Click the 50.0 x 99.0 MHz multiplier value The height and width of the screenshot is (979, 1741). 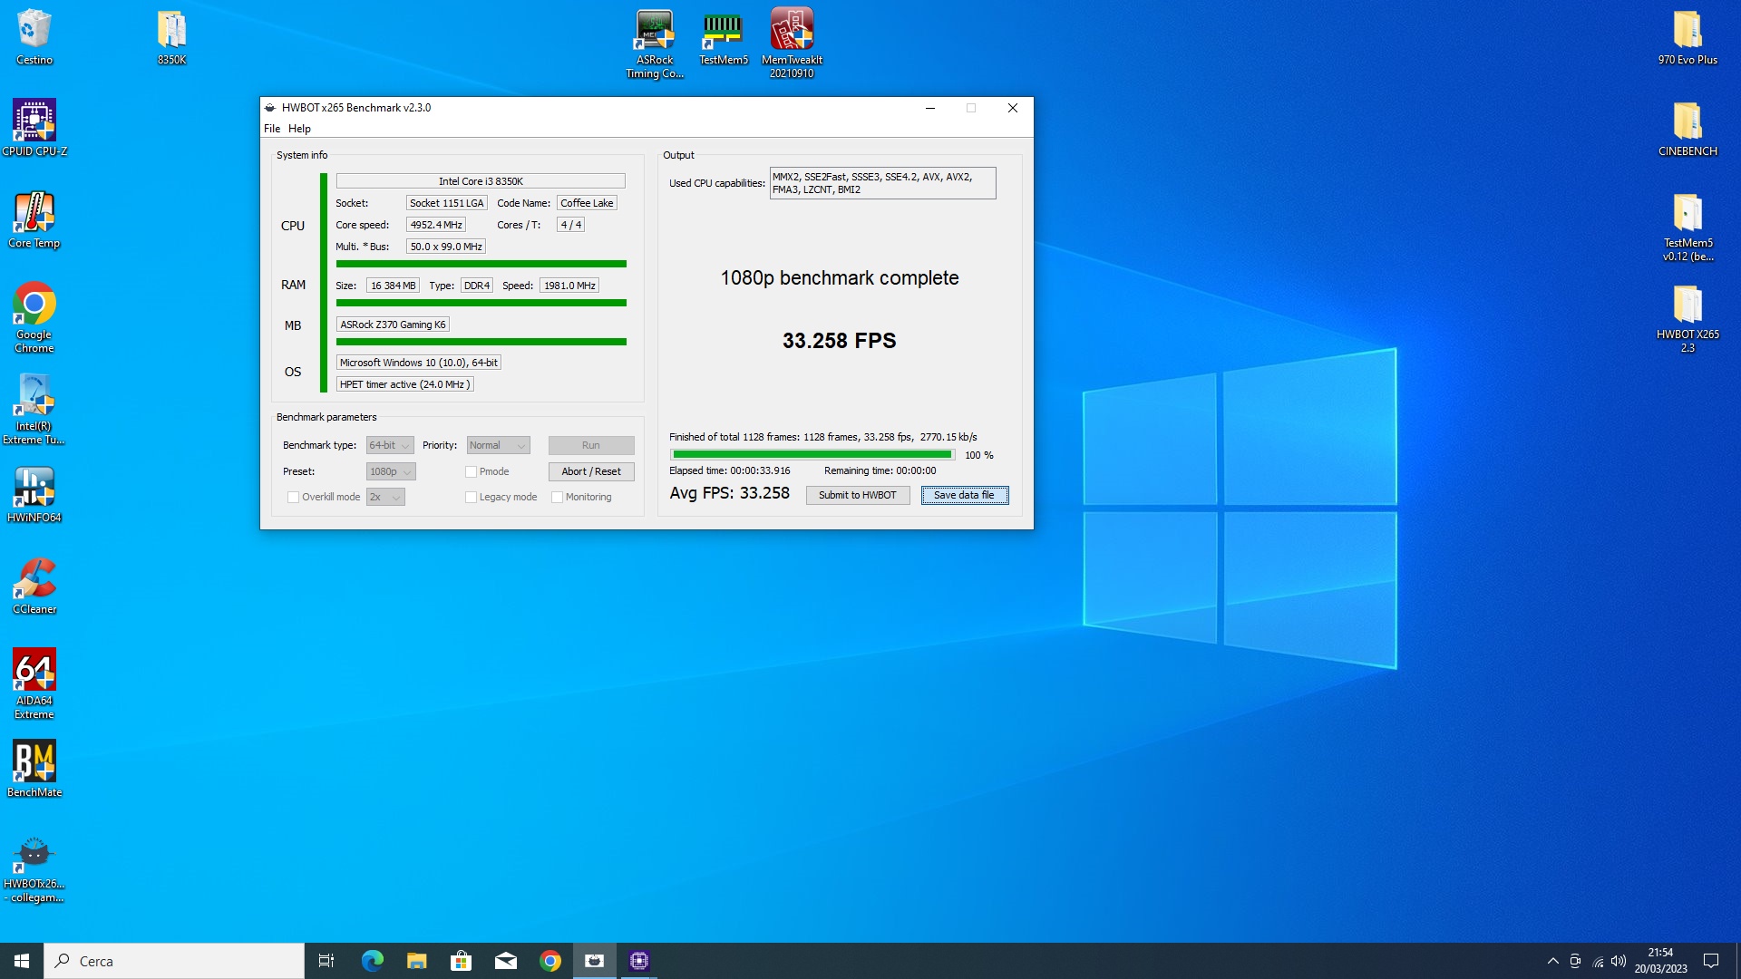click(446, 247)
